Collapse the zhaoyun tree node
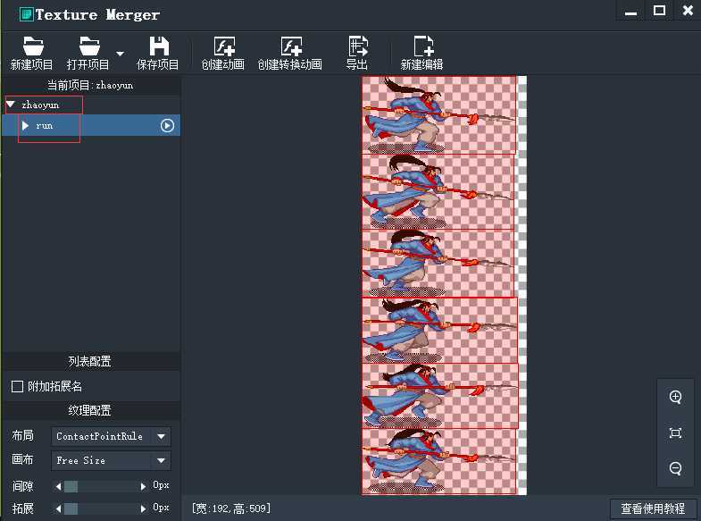 click(x=11, y=105)
